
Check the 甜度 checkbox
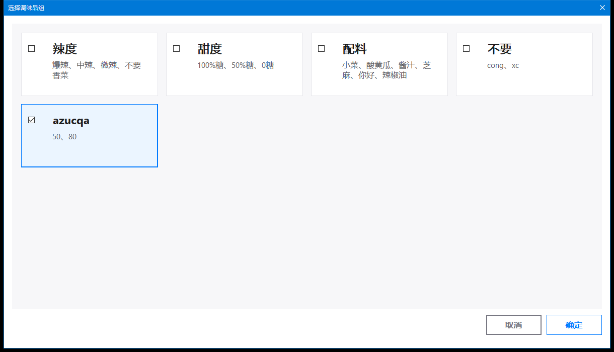pos(176,49)
